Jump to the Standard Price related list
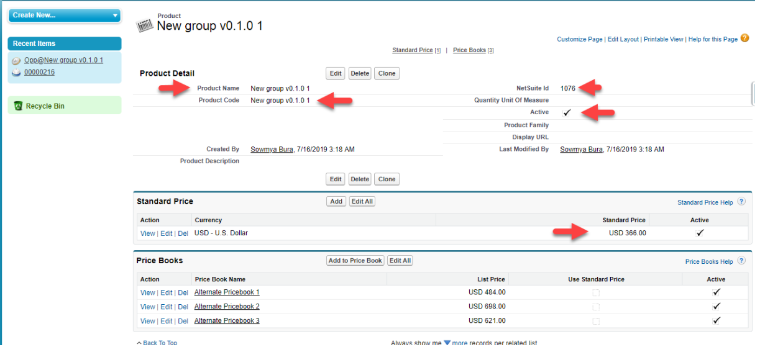Screen dimensions: 760x352 412,50
